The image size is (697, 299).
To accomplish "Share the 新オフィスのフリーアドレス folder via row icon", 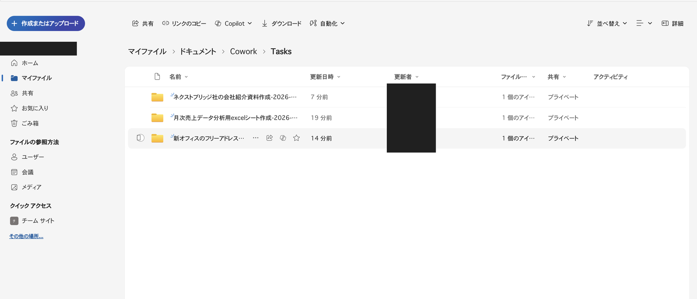I will [270, 138].
